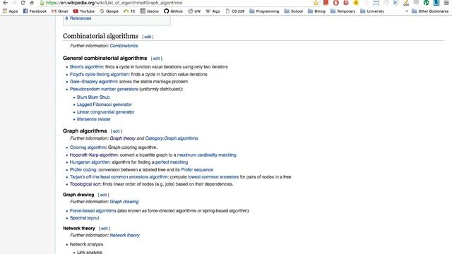Edit the General combinatorial algorithms section
Image resolution: width=452 pixels, height=254 pixels.
tap(157, 59)
